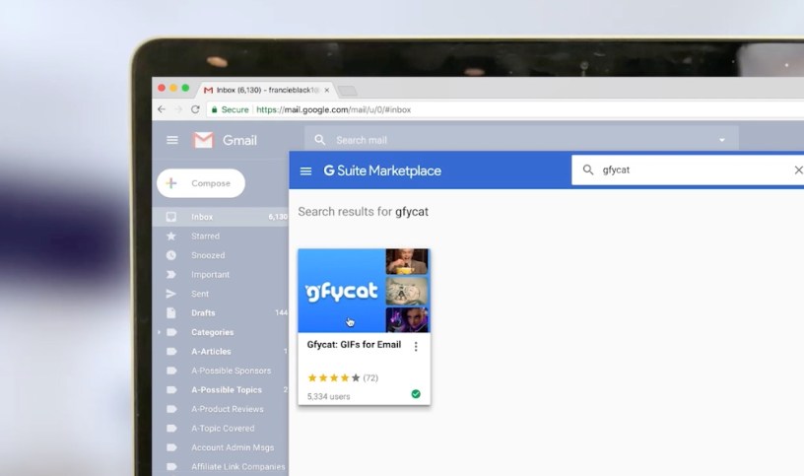The image size is (804, 476).
Task: Reload the page with refresh icon
Action: tap(195, 109)
